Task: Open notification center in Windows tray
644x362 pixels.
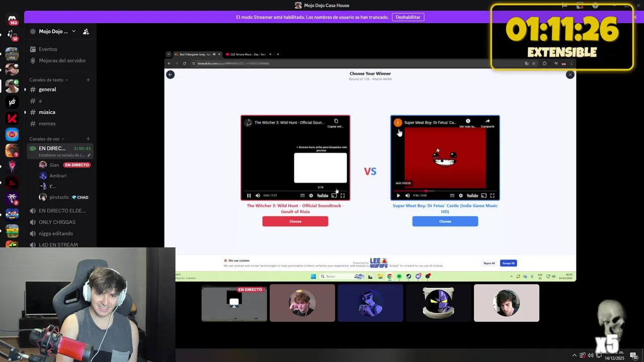Action: pyautogui.click(x=633, y=355)
